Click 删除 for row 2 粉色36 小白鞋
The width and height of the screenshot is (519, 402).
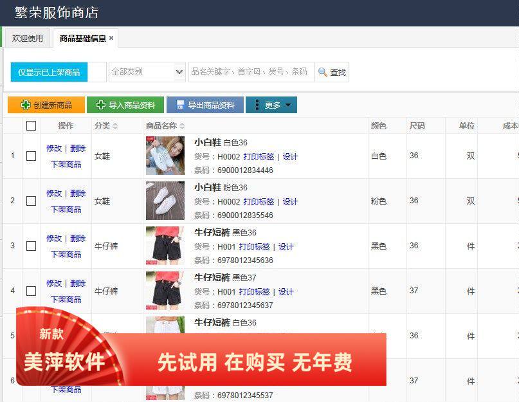pyautogui.click(x=78, y=194)
